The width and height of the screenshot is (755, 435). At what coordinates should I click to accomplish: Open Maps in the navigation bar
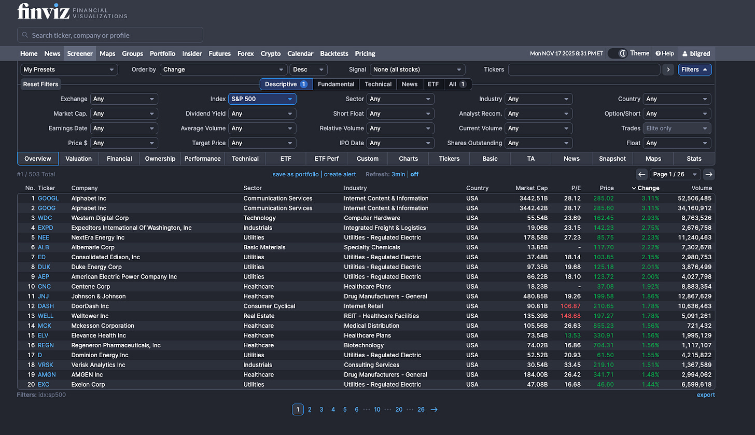[x=107, y=53]
